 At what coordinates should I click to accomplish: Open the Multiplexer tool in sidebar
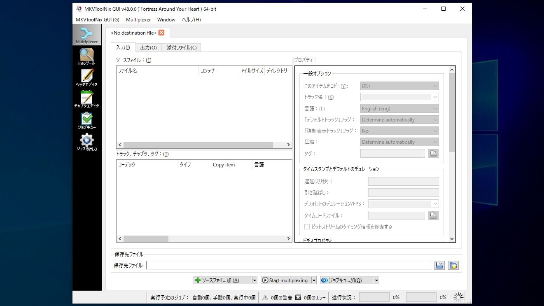point(86,35)
